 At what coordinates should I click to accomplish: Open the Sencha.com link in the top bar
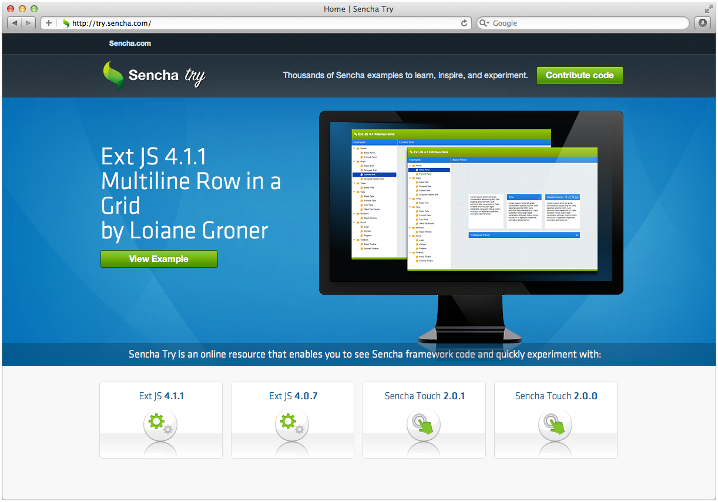130,43
